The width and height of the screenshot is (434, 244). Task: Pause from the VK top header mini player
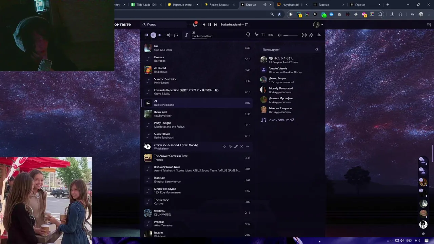point(210,24)
